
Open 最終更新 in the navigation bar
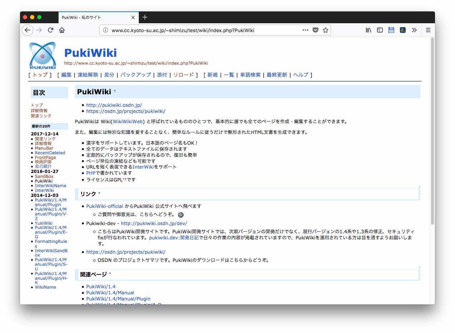tap(277, 75)
